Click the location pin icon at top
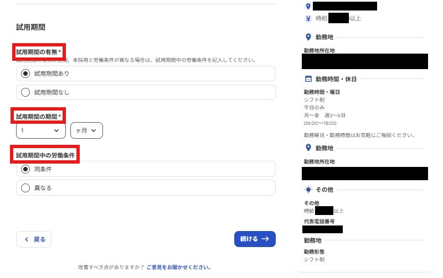This screenshot has width=443, height=278. point(308,6)
